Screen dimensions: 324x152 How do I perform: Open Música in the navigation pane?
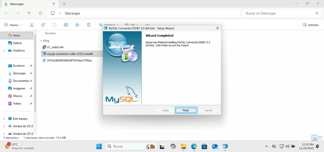click(18, 96)
